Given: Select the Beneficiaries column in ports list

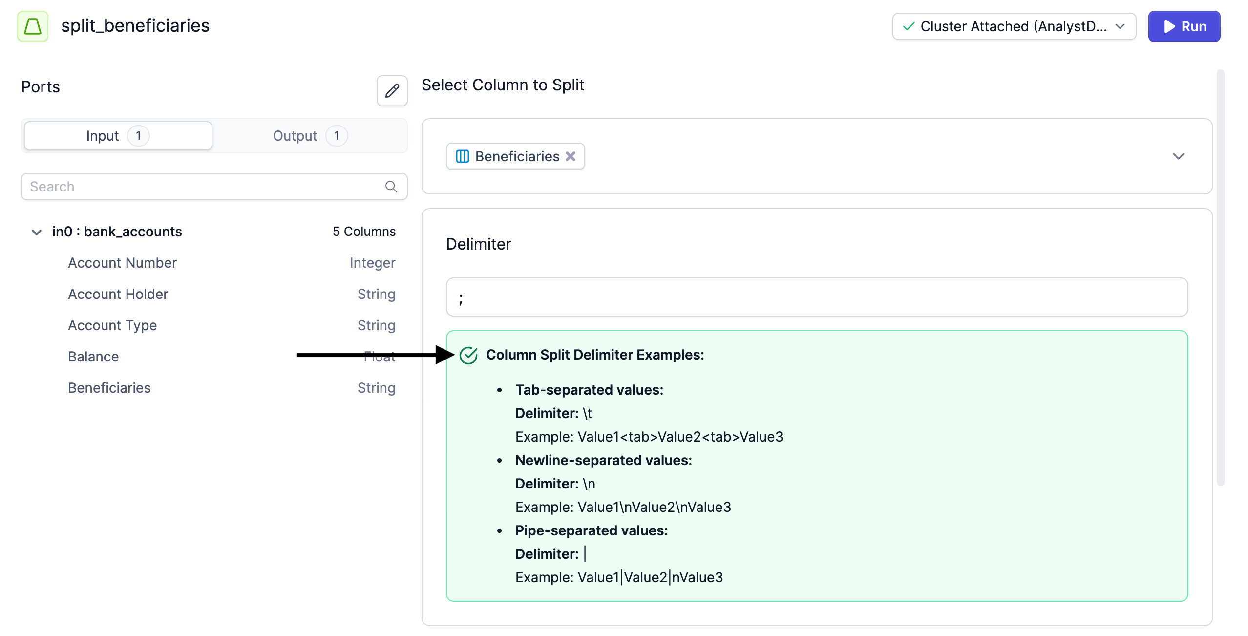Looking at the screenshot, I should coord(109,388).
